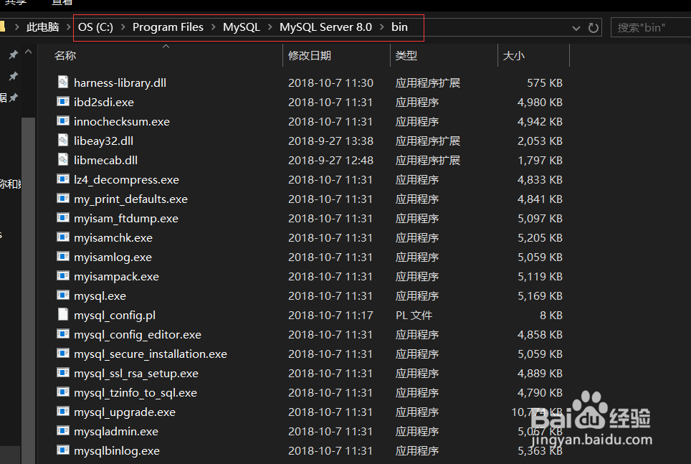The width and height of the screenshot is (691, 464).
Task: Click the mysql_config_editor.exe icon
Action: (63, 334)
